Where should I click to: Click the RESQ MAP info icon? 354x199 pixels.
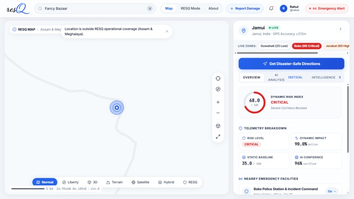(x=14, y=29)
